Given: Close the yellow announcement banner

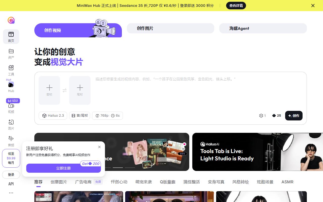Looking at the screenshot, I should click(313, 6).
